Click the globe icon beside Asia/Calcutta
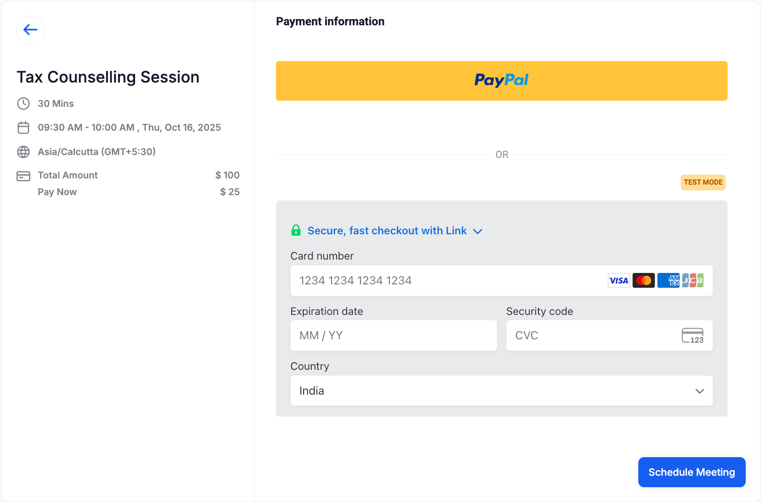Screen dimensions: 761x502 click(x=23, y=152)
